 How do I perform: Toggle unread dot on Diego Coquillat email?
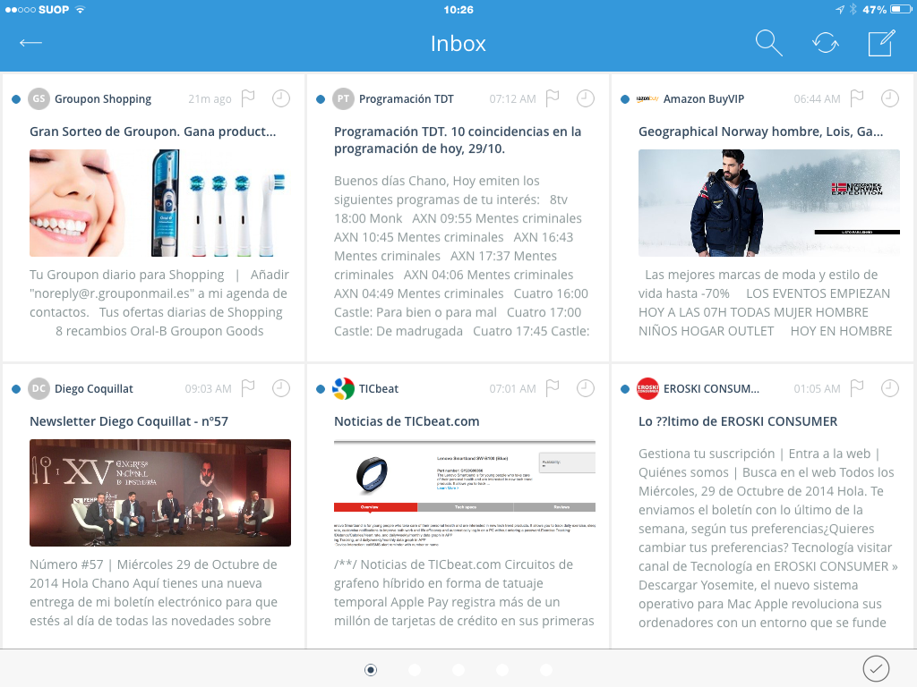(x=16, y=389)
